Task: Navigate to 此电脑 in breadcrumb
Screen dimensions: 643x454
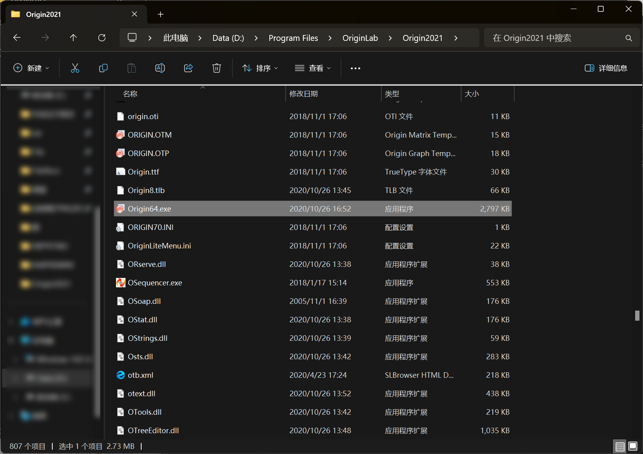Action: point(175,38)
